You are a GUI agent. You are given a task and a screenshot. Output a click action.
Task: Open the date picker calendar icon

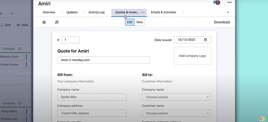205,40
